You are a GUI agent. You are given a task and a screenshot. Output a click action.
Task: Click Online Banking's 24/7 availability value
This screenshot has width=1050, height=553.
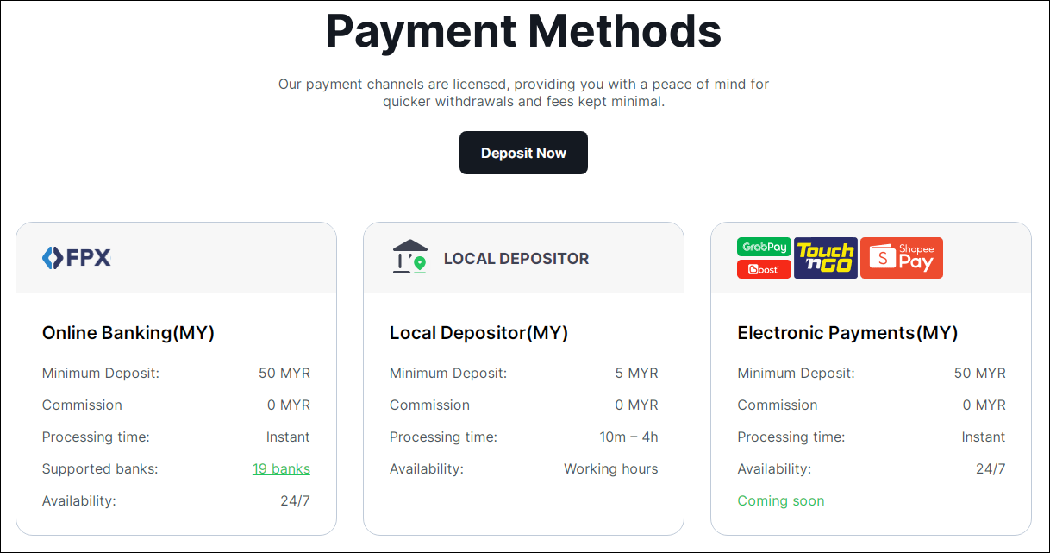(x=296, y=500)
